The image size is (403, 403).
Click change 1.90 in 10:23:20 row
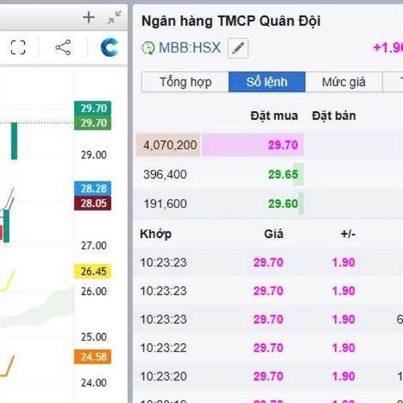point(344,376)
